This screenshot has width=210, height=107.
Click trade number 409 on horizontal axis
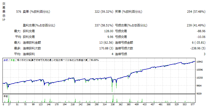(x=136, y=105)
